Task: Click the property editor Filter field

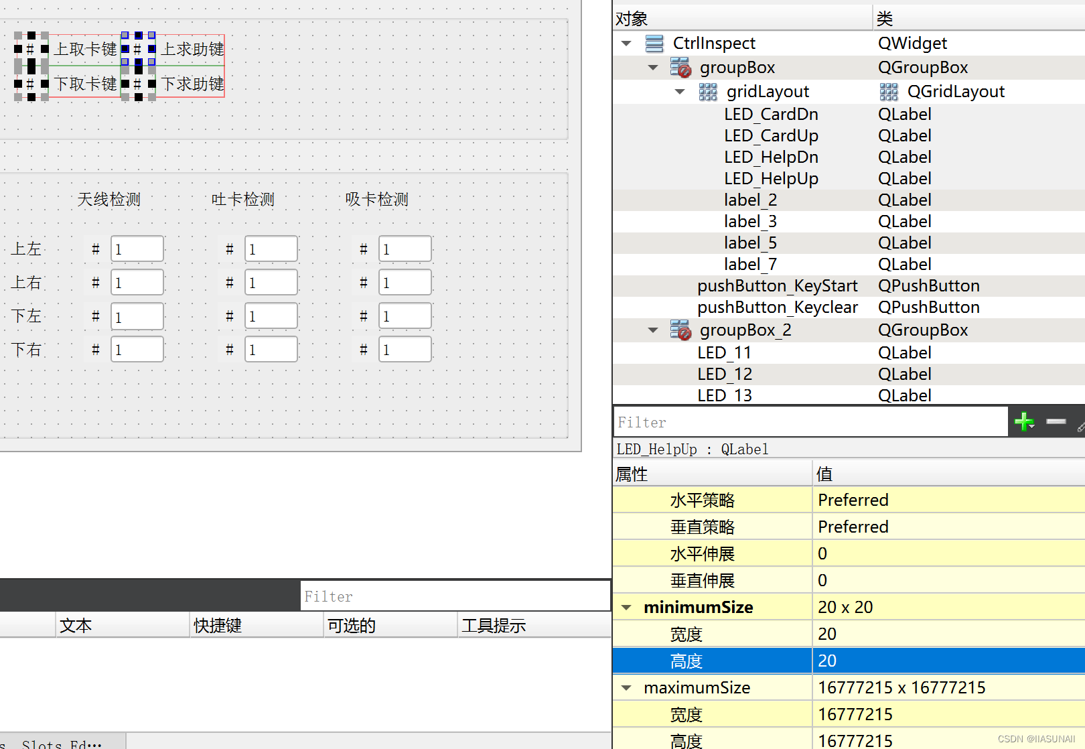Action: click(810, 422)
